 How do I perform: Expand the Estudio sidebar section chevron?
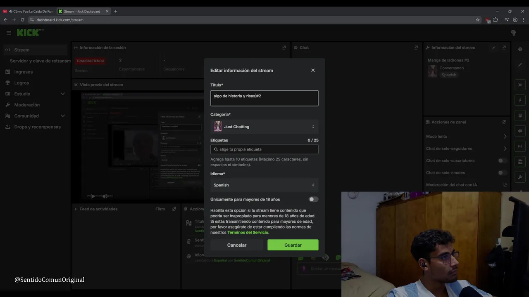63,94
